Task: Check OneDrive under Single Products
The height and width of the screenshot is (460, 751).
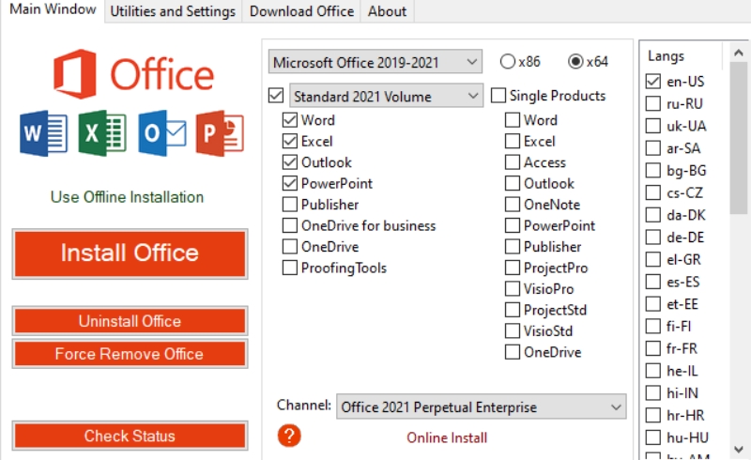Action: [513, 352]
